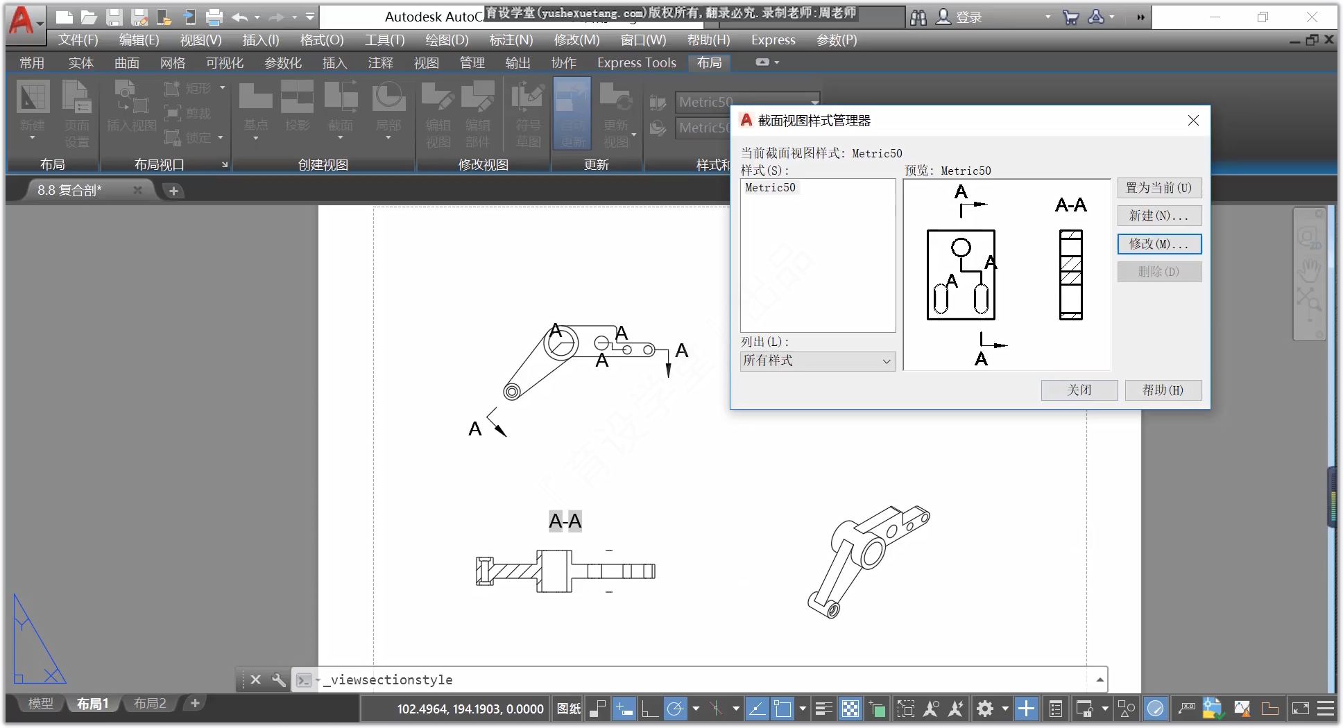The height and width of the screenshot is (728, 1343).
Task: Click the 置为当前(U) button
Action: pyautogui.click(x=1159, y=188)
